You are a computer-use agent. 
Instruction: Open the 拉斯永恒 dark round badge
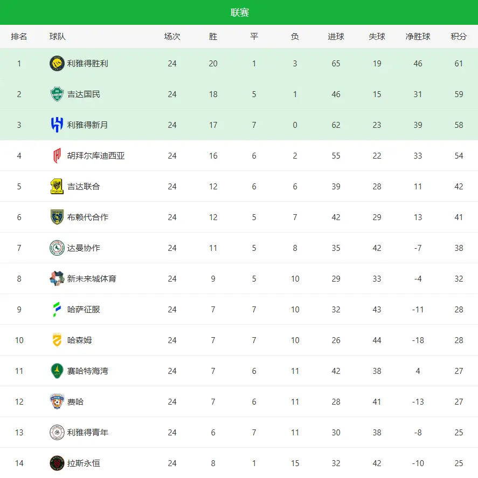57,463
